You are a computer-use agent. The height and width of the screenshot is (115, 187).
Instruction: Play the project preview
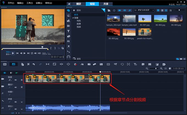point(13,53)
